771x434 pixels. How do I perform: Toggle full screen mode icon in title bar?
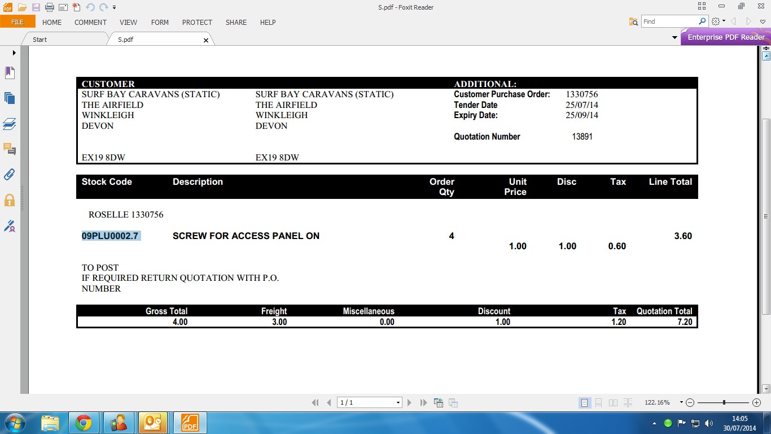(702, 6)
